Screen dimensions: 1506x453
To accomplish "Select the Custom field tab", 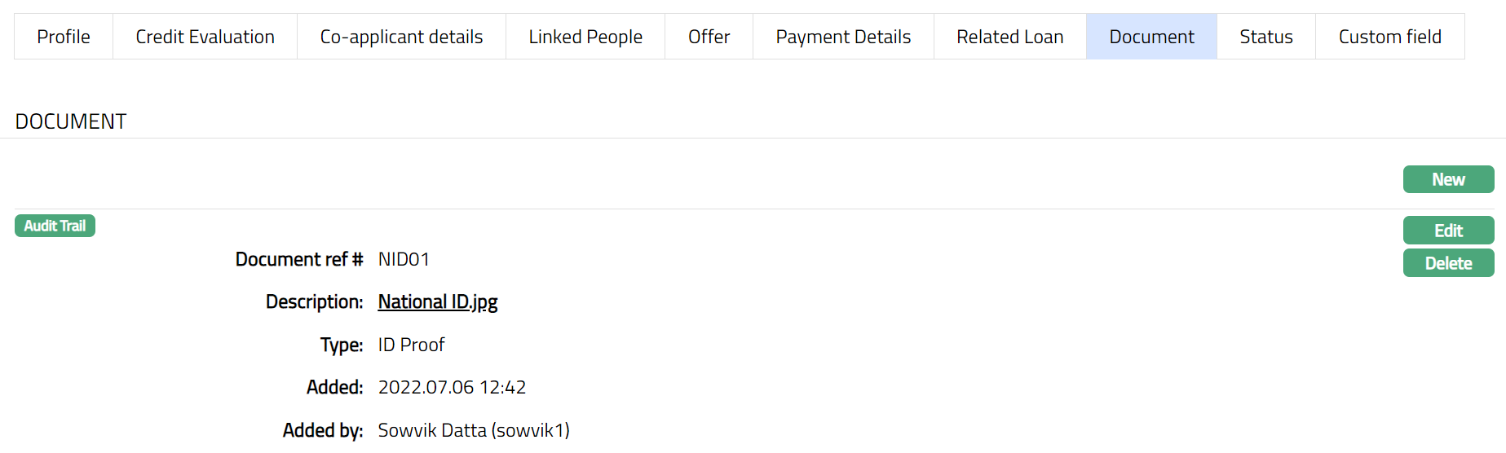I will pos(1389,37).
